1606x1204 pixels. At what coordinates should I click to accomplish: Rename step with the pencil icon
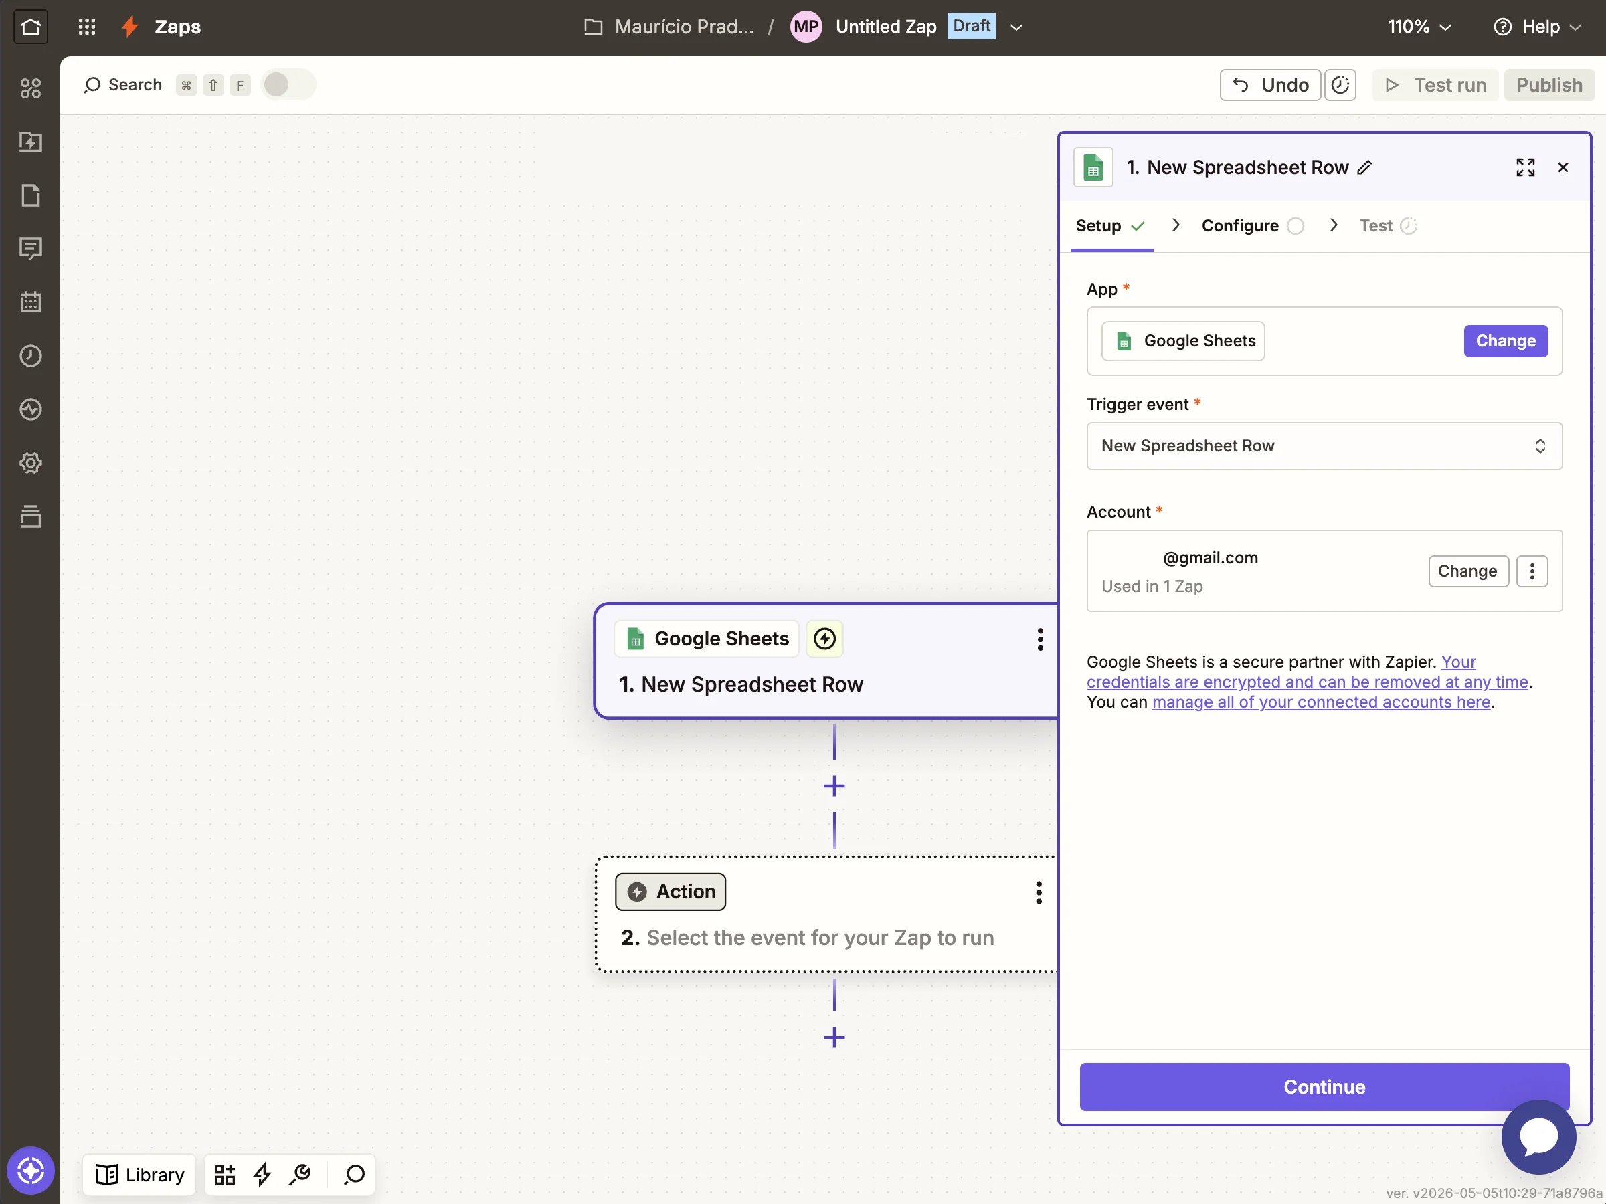[1364, 168]
